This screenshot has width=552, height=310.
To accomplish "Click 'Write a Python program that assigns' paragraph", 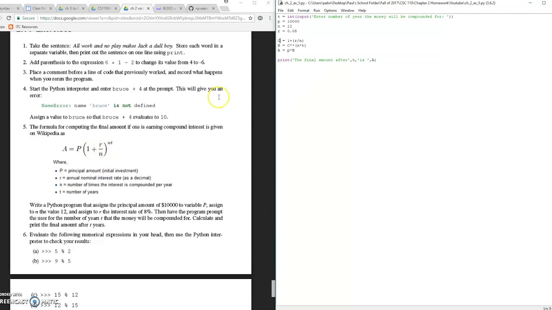I will pyautogui.click(x=126, y=215).
